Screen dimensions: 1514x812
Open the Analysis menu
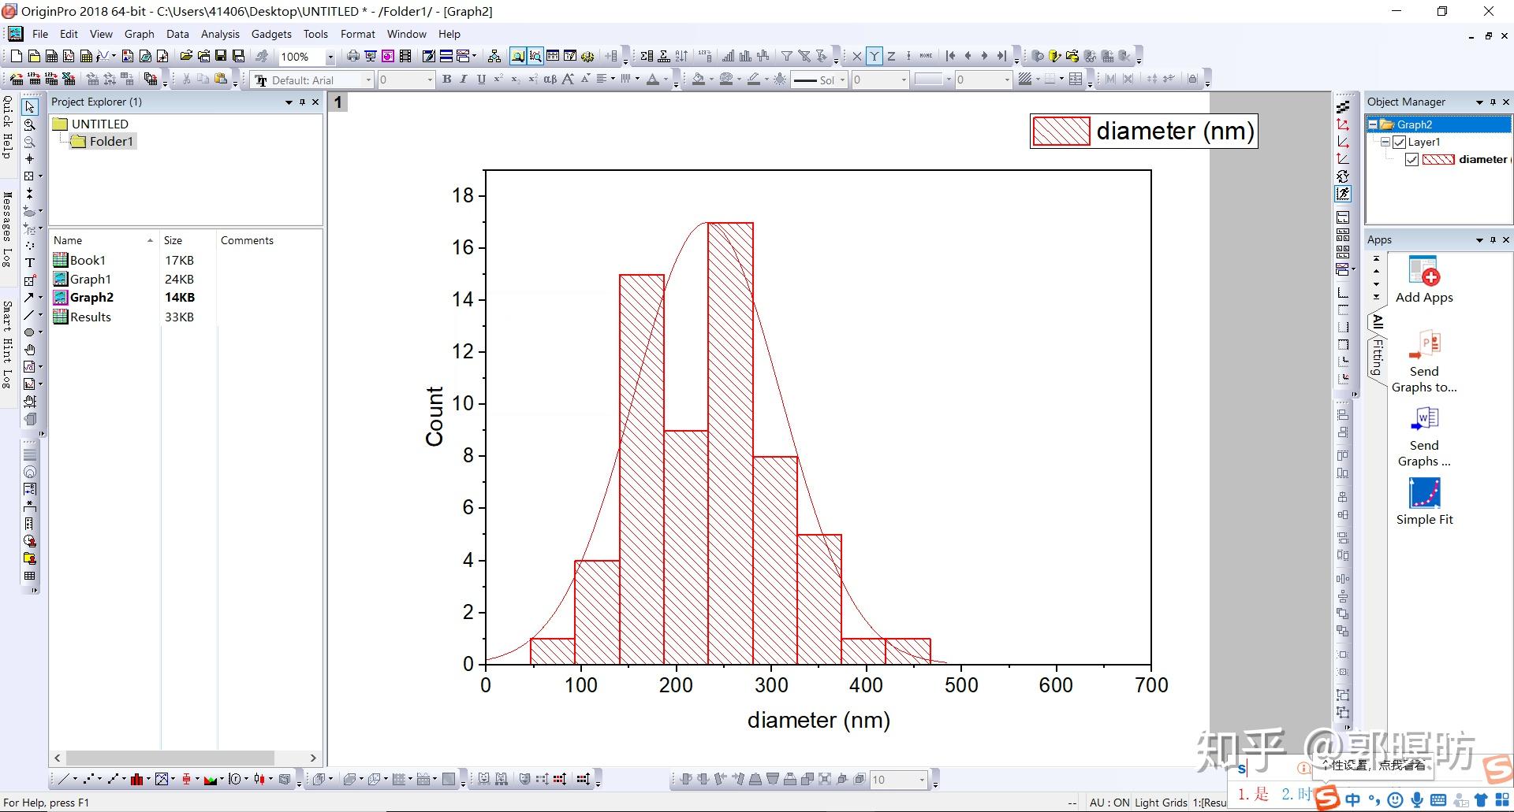(x=220, y=34)
